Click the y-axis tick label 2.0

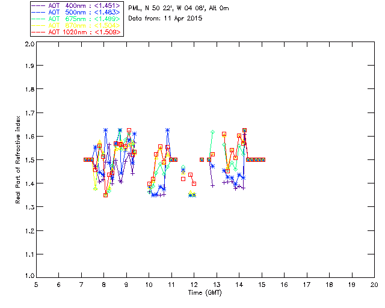point(29,44)
